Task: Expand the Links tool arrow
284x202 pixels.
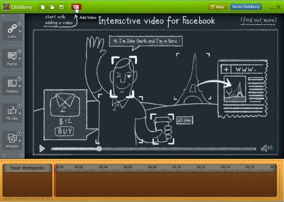Action: [20, 31]
